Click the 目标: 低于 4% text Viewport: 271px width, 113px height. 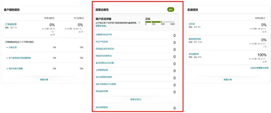click(195, 27)
